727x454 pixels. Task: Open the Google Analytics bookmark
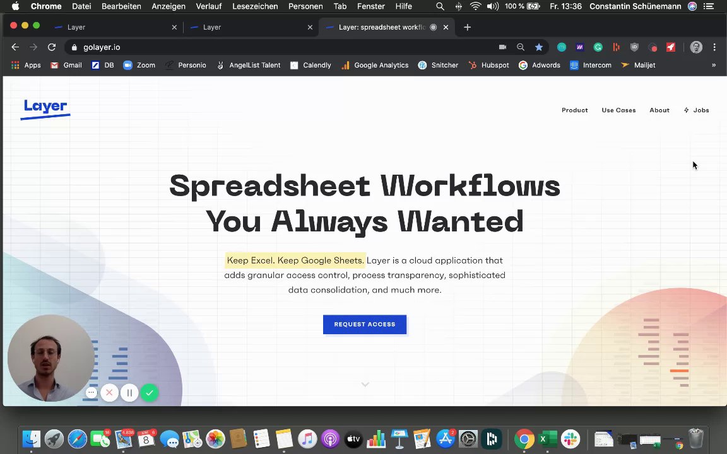click(375, 66)
